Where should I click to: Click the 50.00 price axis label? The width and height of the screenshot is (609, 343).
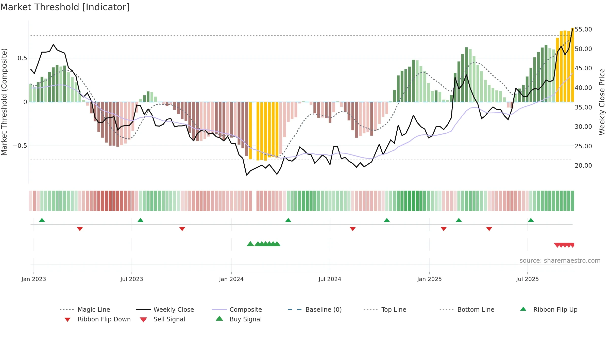pos(583,49)
